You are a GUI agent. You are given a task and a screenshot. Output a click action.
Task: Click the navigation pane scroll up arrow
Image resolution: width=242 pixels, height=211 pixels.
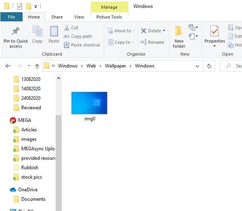(x=59, y=78)
